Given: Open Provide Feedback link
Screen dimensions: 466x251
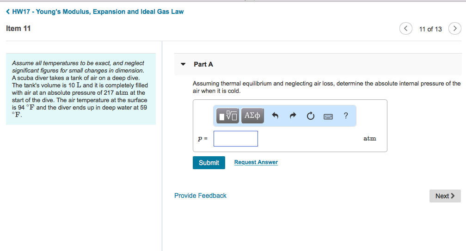Looking at the screenshot, I should [x=200, y=196].
